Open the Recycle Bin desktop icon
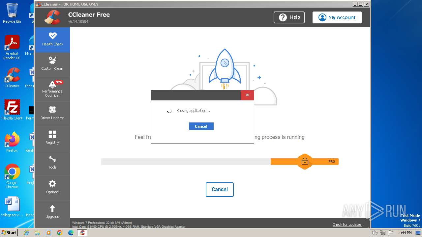 tap(12, 13)
